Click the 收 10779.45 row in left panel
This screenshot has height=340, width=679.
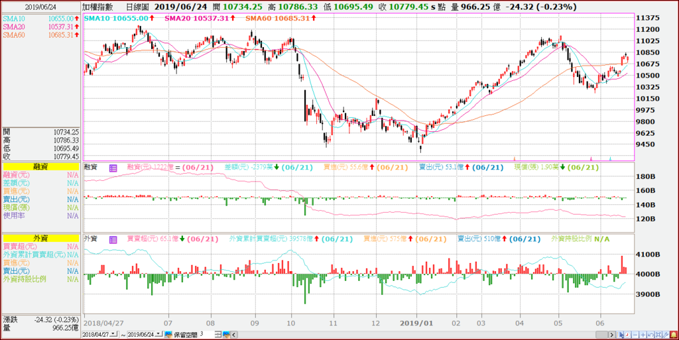point(40,156)
